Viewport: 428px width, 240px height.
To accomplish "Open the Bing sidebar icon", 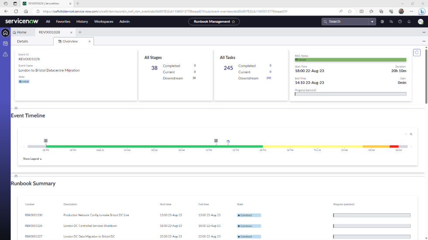I will tap(422, 11).
